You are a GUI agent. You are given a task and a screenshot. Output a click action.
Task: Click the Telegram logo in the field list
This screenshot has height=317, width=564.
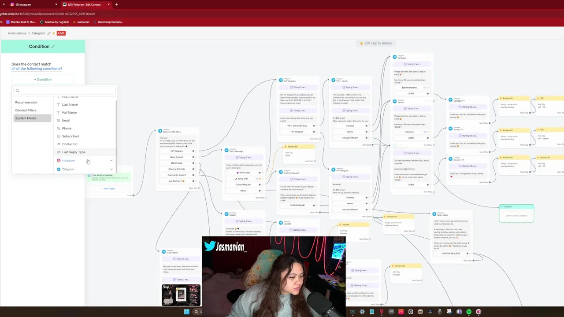point(59,170)
